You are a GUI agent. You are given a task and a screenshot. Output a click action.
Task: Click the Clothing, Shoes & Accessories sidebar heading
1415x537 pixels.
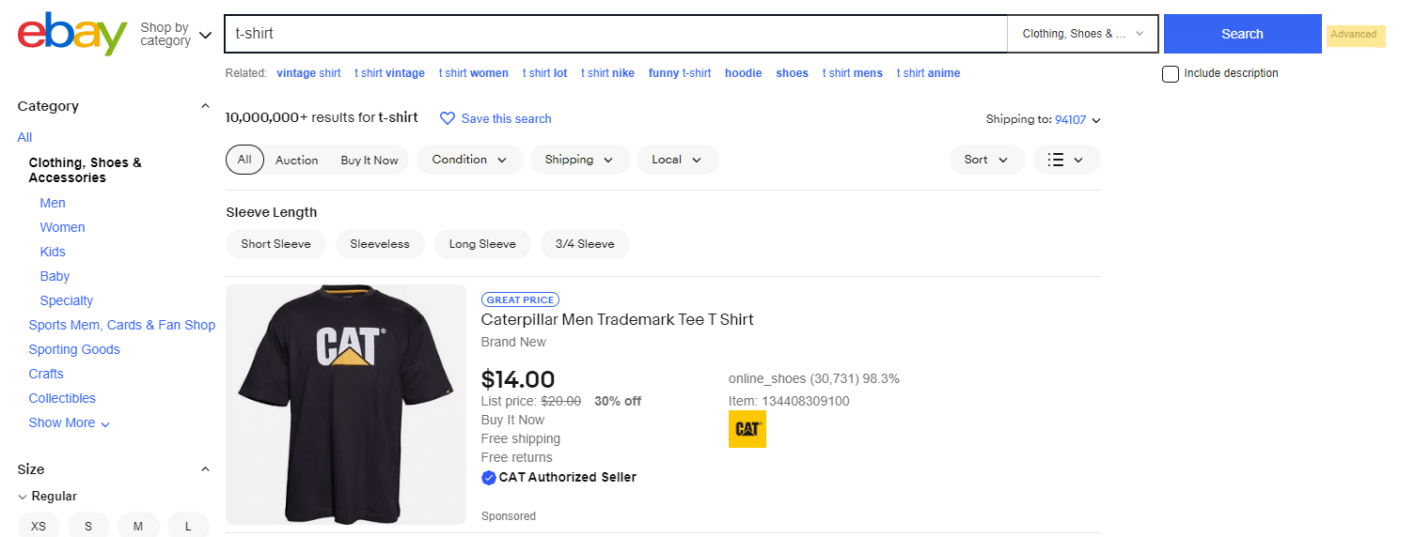tap(86, 170)
